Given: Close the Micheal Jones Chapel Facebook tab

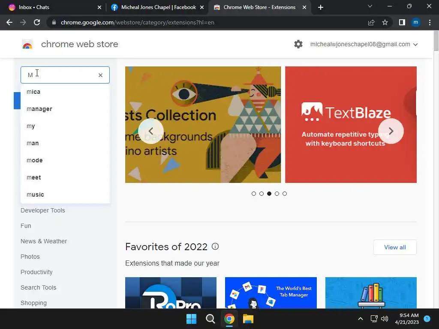Looking at the screenshot, I should (x=202, y=7).
